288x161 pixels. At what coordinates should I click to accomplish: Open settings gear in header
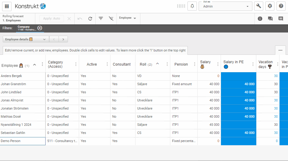point(270,6)
